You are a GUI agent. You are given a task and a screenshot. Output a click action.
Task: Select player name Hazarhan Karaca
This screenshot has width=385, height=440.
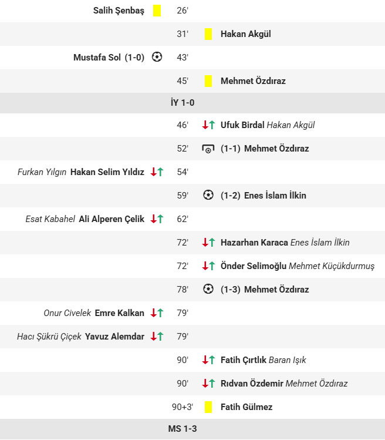tap(254, 243)
